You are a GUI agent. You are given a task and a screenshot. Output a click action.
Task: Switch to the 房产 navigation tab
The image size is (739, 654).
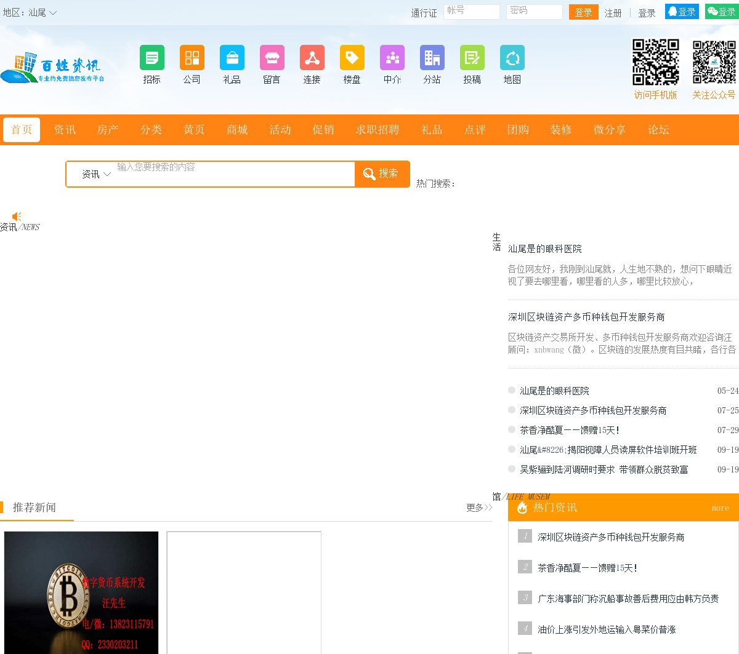pos(108,130)
